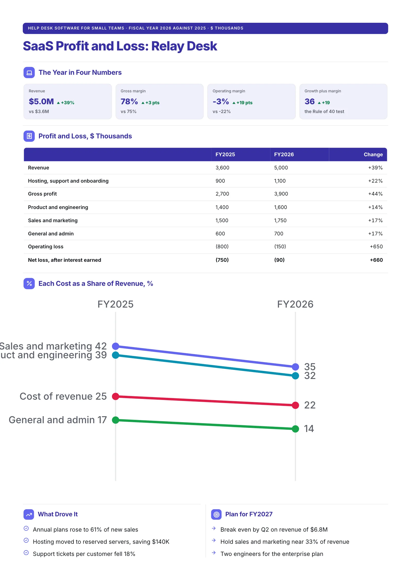This screenshot has width=411, height=581.
Task: Click the laptop icon beside The Year in Four Numbers
Action: (29, 72)
